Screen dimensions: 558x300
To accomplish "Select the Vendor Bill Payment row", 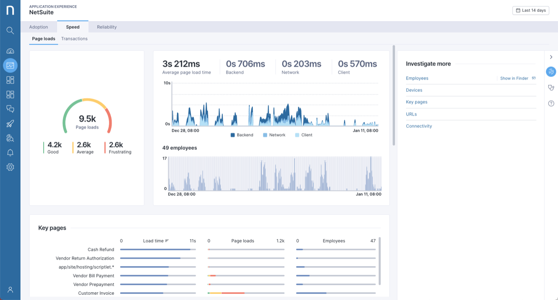I will click(207, 276).
